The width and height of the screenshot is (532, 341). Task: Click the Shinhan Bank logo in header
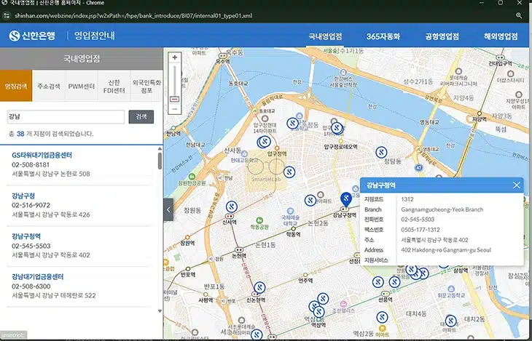32,36
